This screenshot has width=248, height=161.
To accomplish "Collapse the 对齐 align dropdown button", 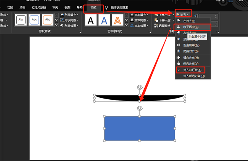I will [183, 15].
